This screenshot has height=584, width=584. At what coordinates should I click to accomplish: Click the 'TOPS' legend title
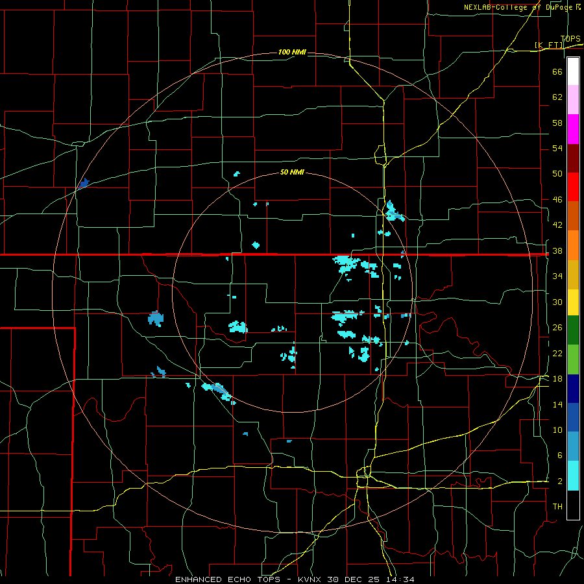point(570,39)
